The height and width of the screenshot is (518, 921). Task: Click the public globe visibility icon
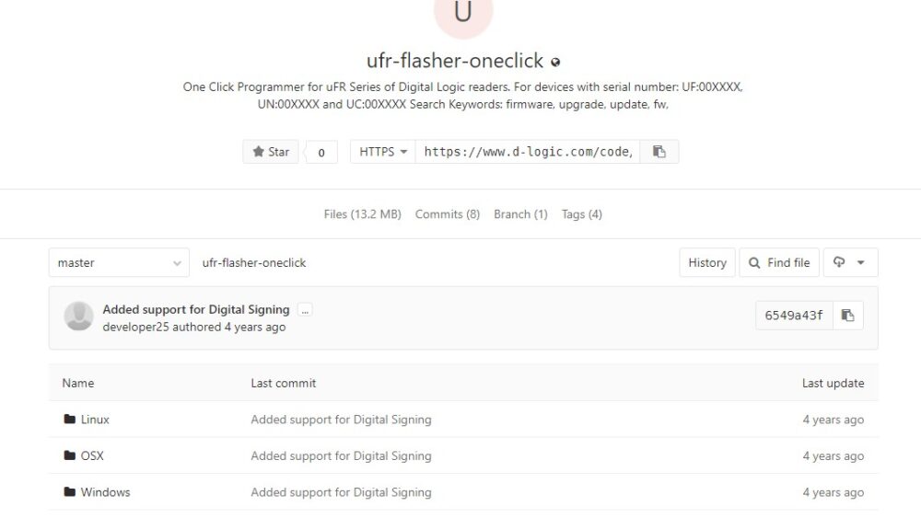pos(555,62)
